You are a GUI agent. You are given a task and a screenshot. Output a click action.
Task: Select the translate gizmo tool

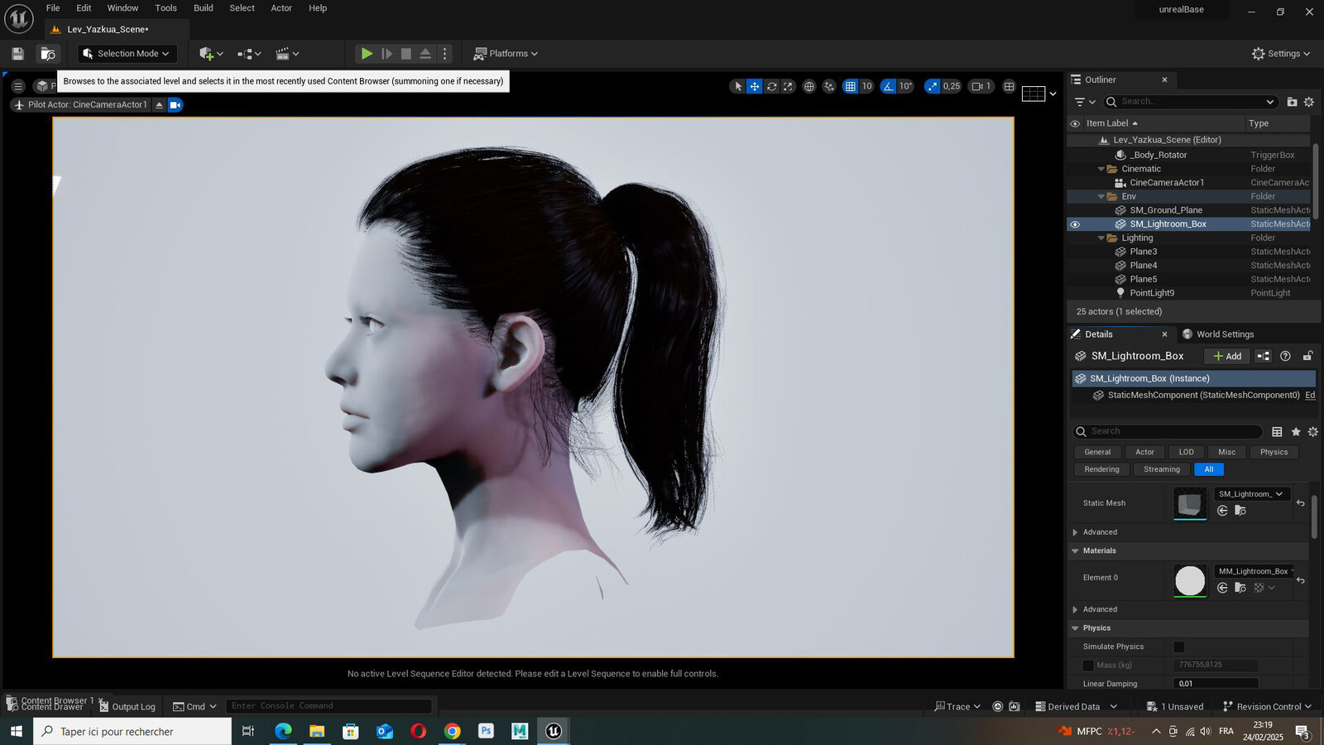coord(755,86)
